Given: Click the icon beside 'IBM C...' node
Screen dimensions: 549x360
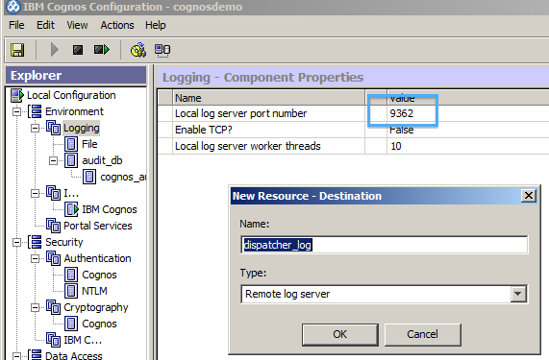Looking at the screenshot, I should (53, 340).
